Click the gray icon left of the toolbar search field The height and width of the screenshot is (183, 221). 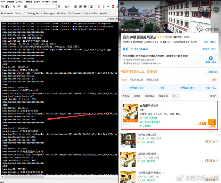coord(26,6)
